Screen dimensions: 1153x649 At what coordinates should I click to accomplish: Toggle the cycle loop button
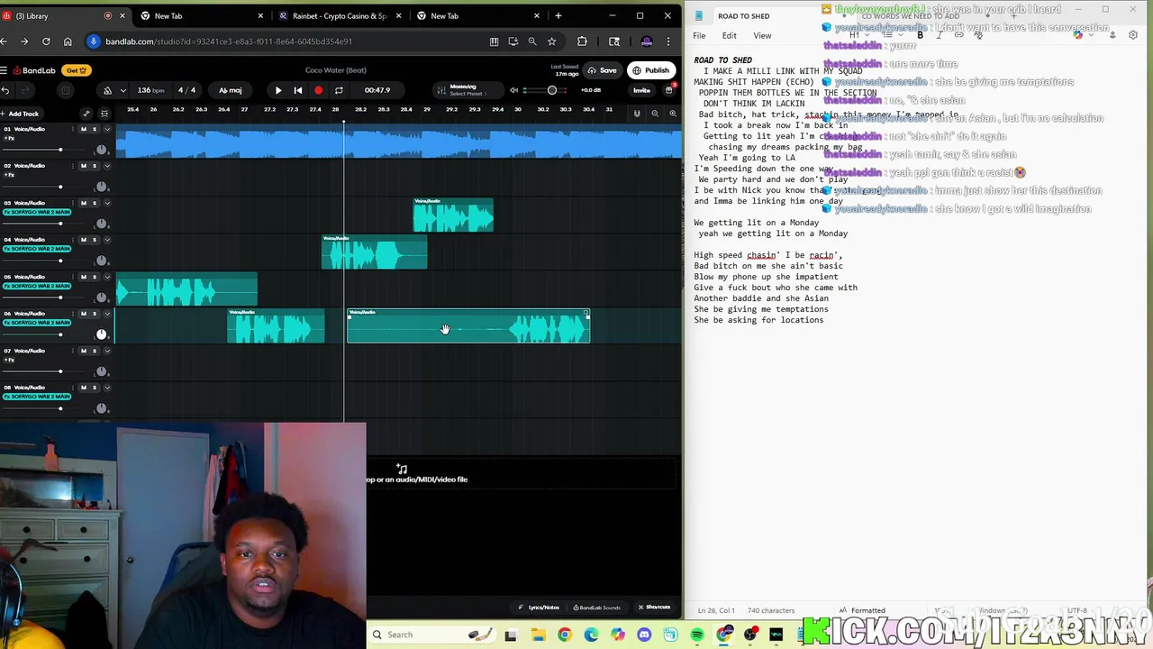click(x=339, y=90)
